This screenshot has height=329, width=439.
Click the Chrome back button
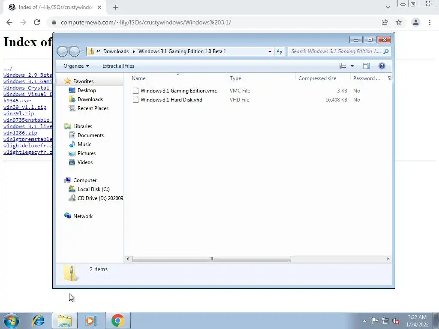pyautogui.click(x=9, y=22)
